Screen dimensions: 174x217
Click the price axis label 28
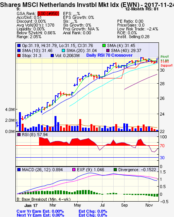[x=162, y=84]
